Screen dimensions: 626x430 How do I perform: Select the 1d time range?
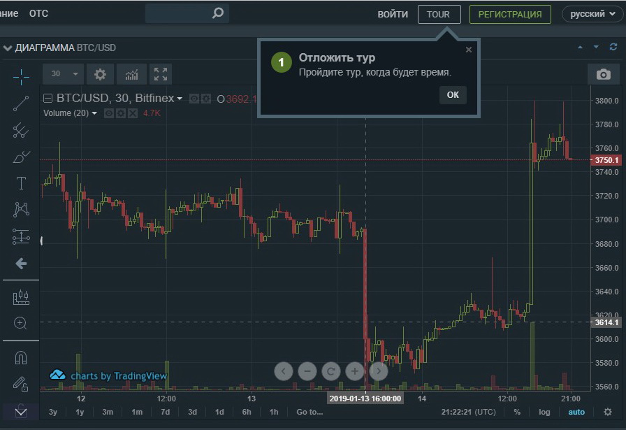coord(219,412)
